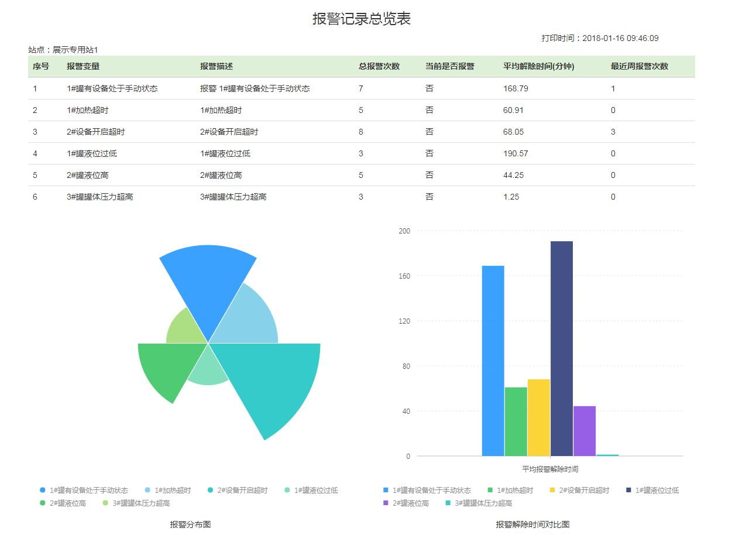The width and height of the screenshot is (732, 559).
Task: Toggle 3#罐罐体压力超高 legend under the pie chart
Action: (x=140, y=503)
